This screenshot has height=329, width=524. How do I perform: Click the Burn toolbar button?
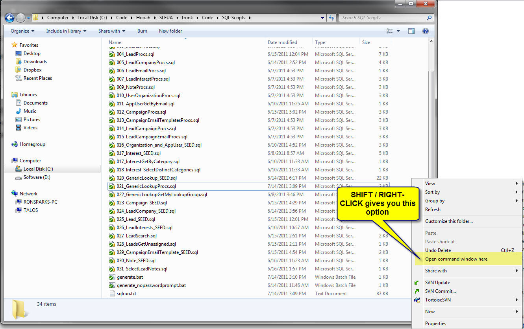click(142, 31)
